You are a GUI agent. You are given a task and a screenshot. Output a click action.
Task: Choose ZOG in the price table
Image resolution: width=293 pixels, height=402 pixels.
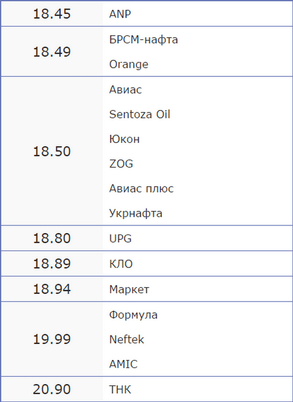[x=121, y=164]
